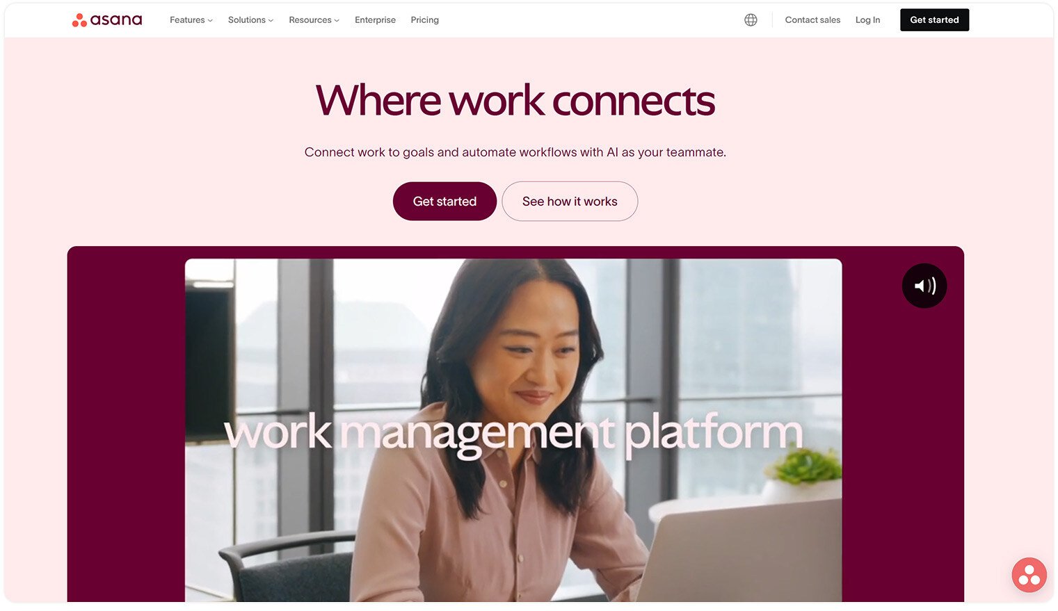Open the Pricing page link
The height and width of the screenshot is (611, 1058).
coord(424,20)
